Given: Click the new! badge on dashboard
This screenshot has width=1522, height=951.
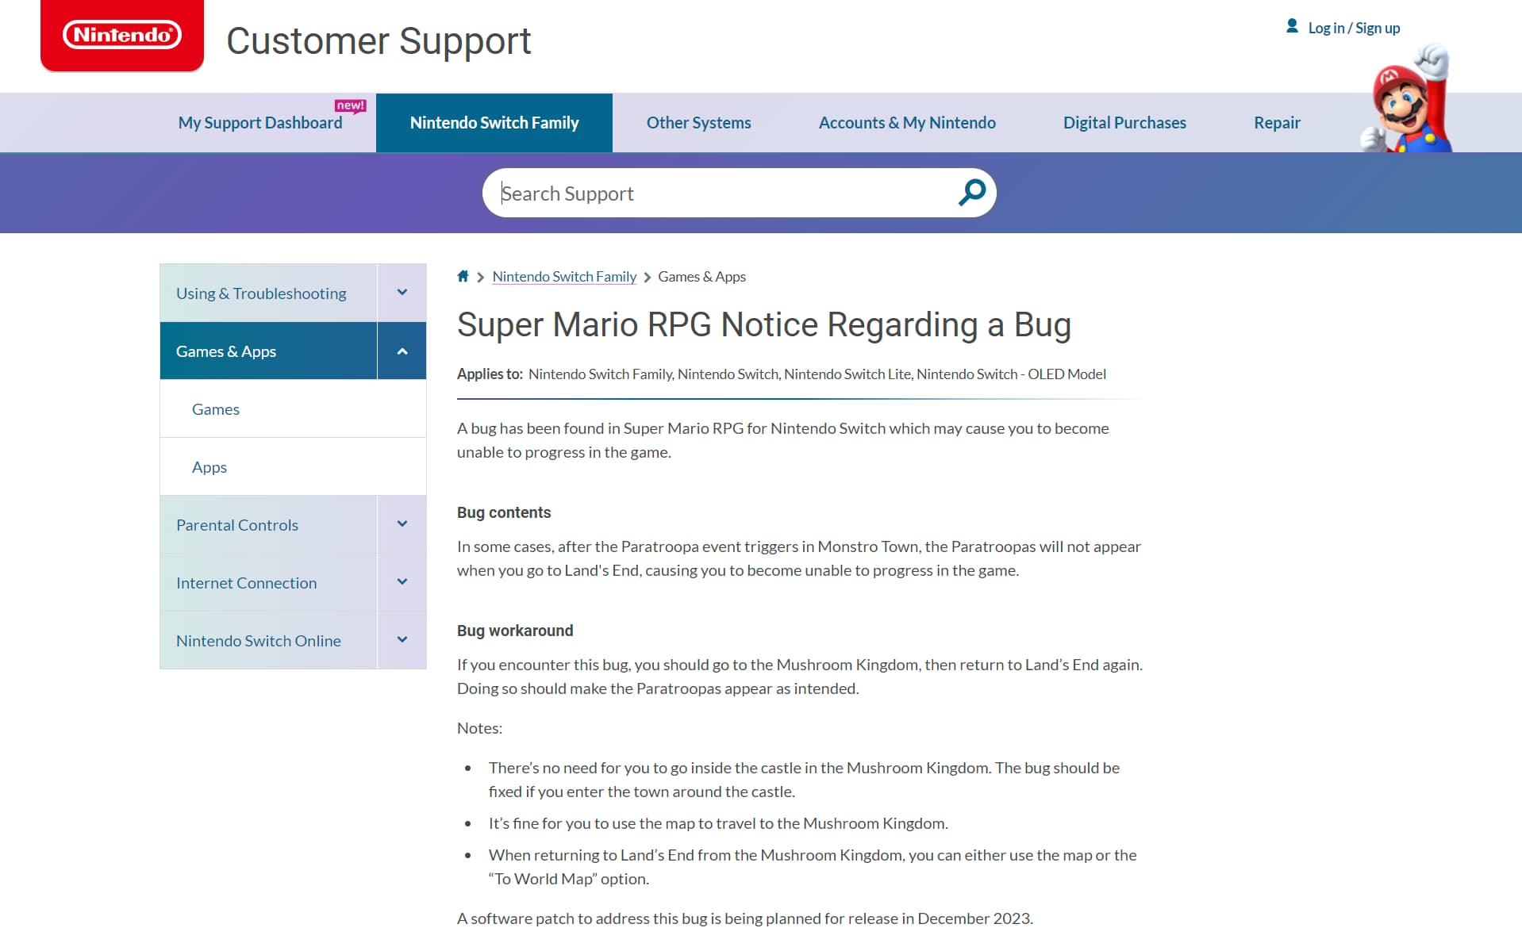Looking at the screenshot, I should point(350,105).
